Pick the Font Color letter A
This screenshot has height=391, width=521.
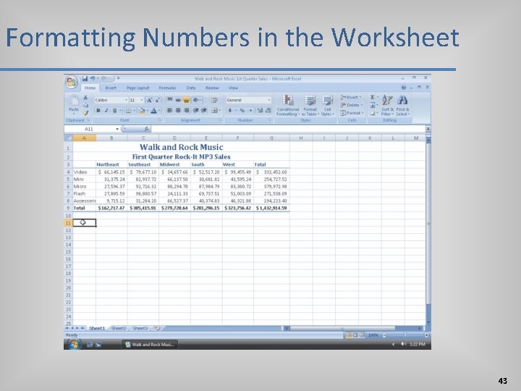(154, 110)
